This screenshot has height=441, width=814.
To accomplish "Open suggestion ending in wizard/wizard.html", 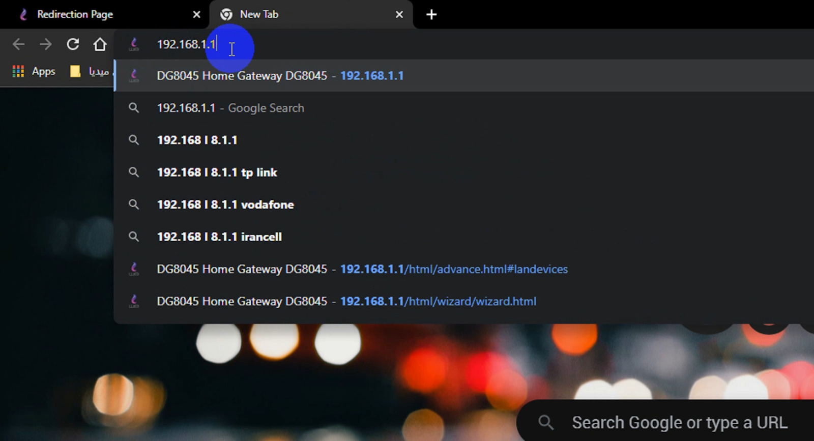I will tap(464, 301).
